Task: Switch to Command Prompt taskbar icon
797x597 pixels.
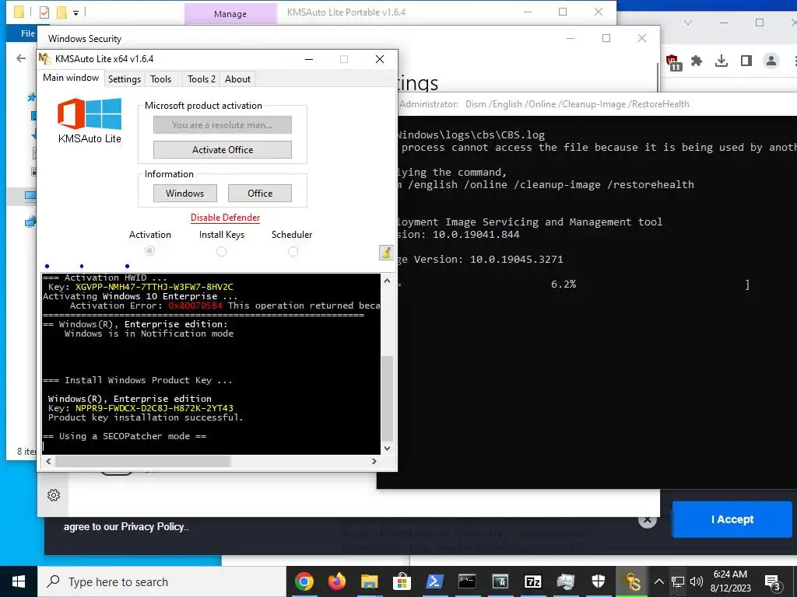Action: coord(467,581)
